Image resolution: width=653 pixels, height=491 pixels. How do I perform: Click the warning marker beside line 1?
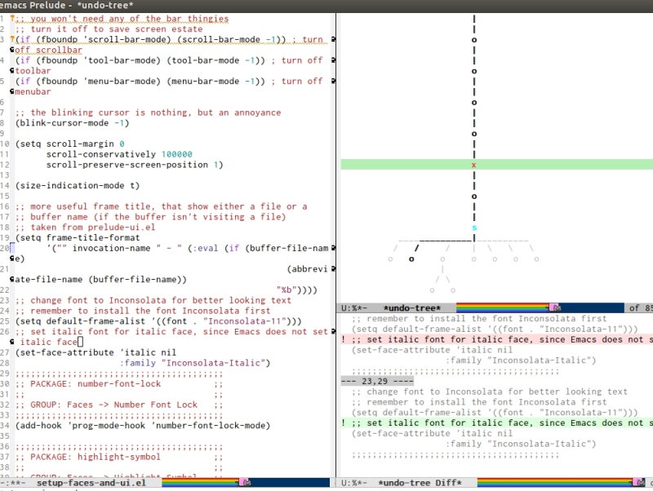[x=13, y=18]
